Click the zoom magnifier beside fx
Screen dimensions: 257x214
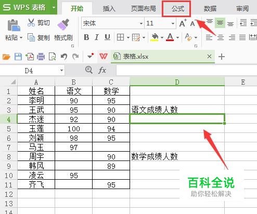(x=88, y=70)
